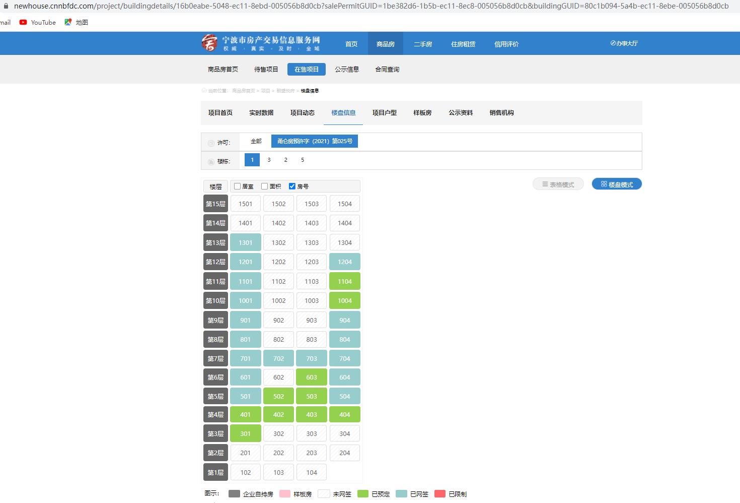Open signed unit 1204
The image size is (740, 503).
345,262
